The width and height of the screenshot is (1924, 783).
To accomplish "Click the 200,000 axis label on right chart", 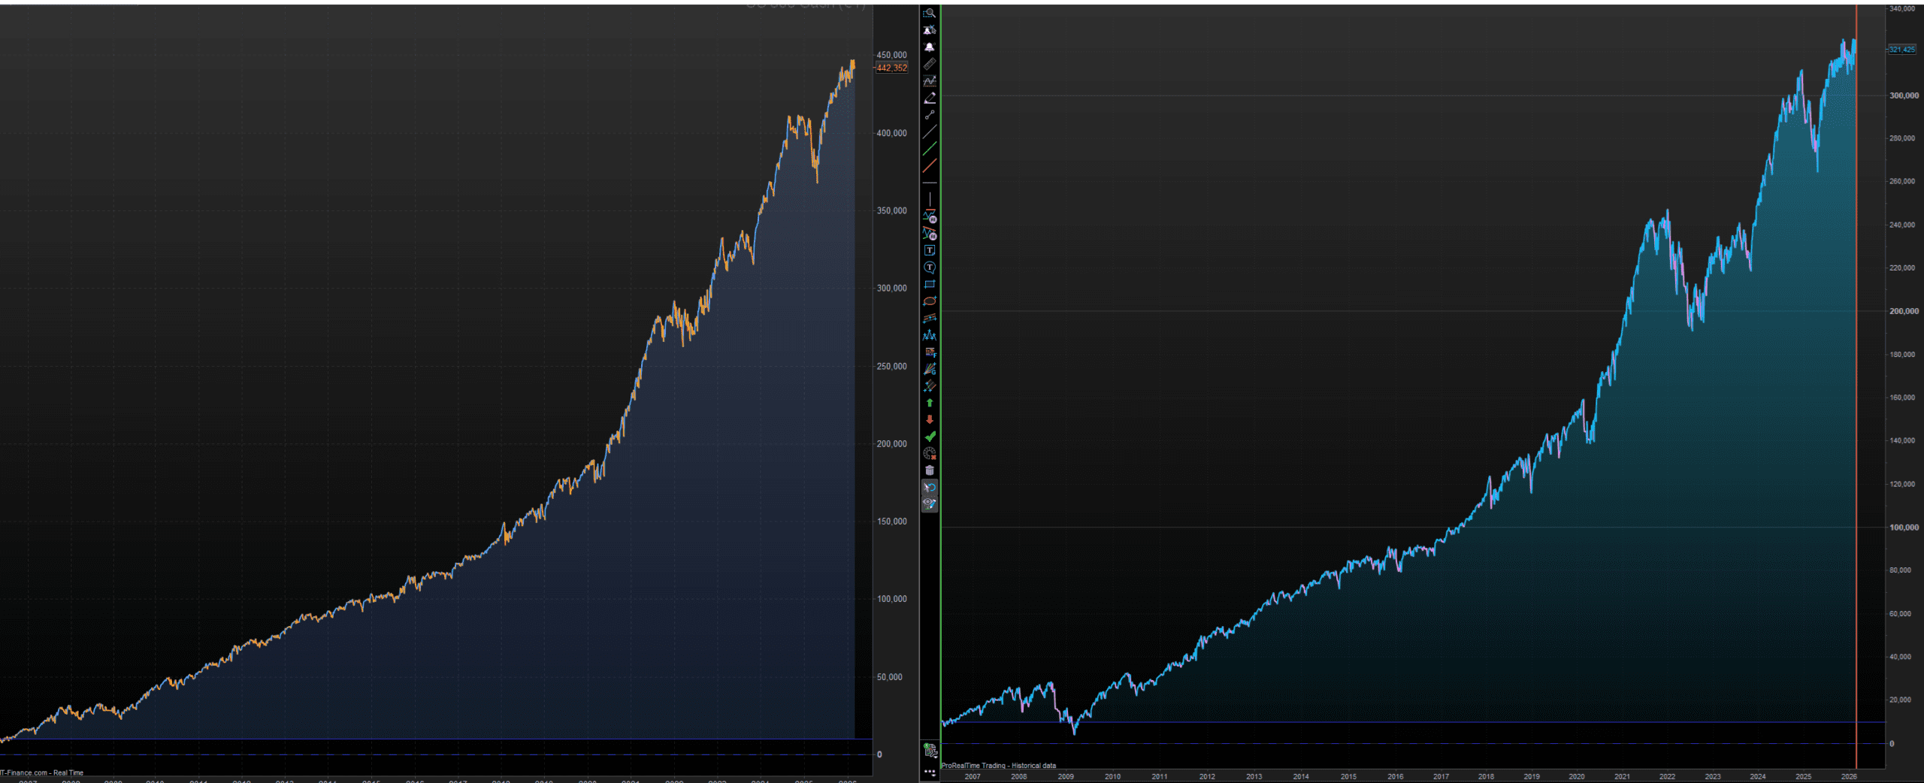I will (x=1904, y=311).
